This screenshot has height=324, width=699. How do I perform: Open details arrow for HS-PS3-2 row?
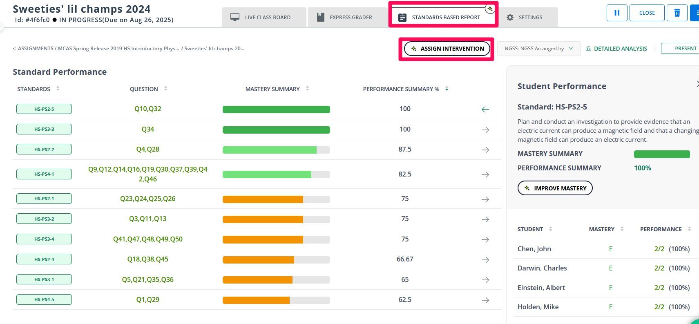point(485,219)
